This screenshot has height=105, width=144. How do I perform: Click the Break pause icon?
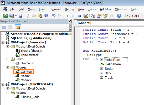pos(73,16)
